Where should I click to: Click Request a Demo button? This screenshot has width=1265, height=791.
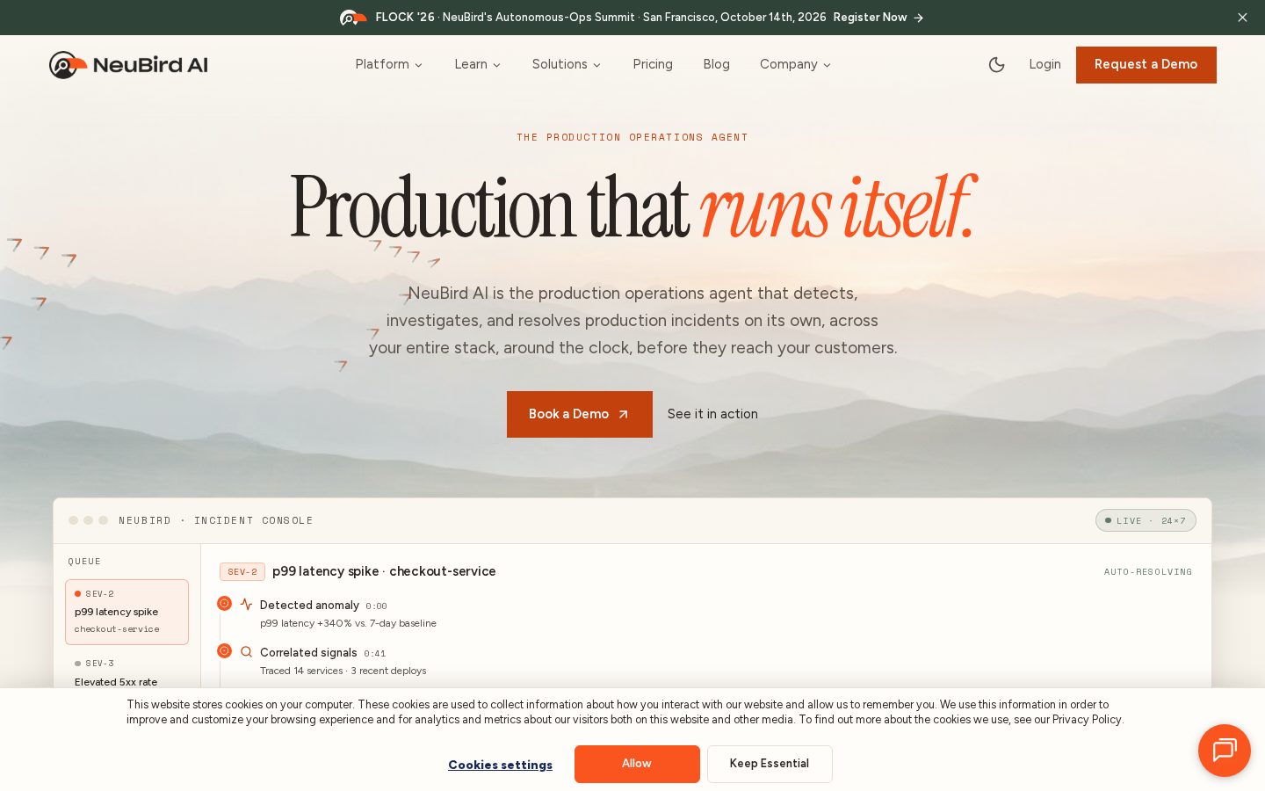(x=1146, y=65)
